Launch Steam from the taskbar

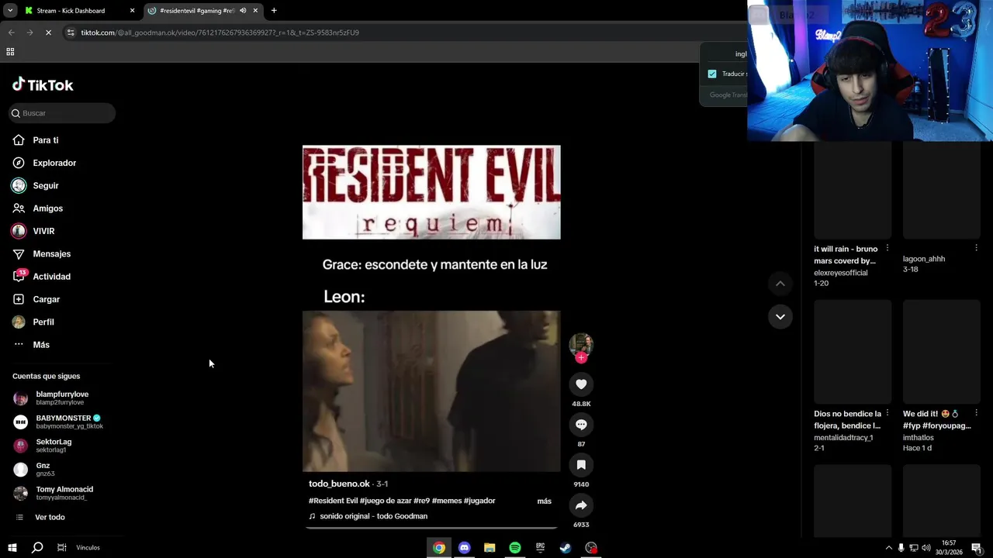(566, 548)
